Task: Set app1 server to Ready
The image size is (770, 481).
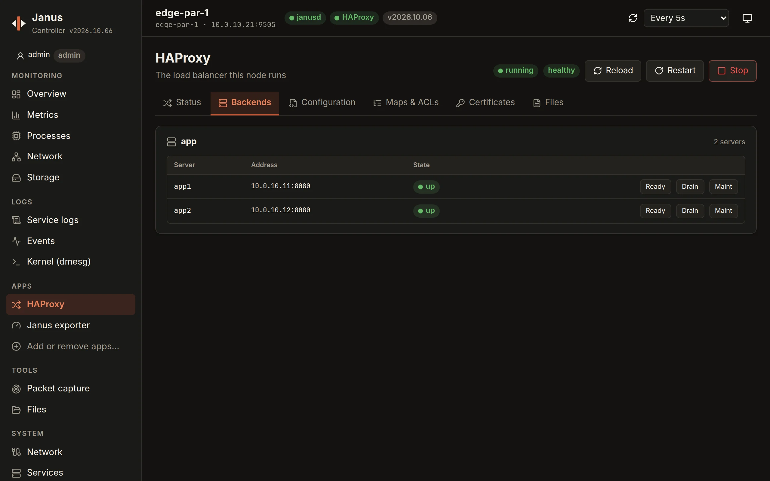Action: 655,187
